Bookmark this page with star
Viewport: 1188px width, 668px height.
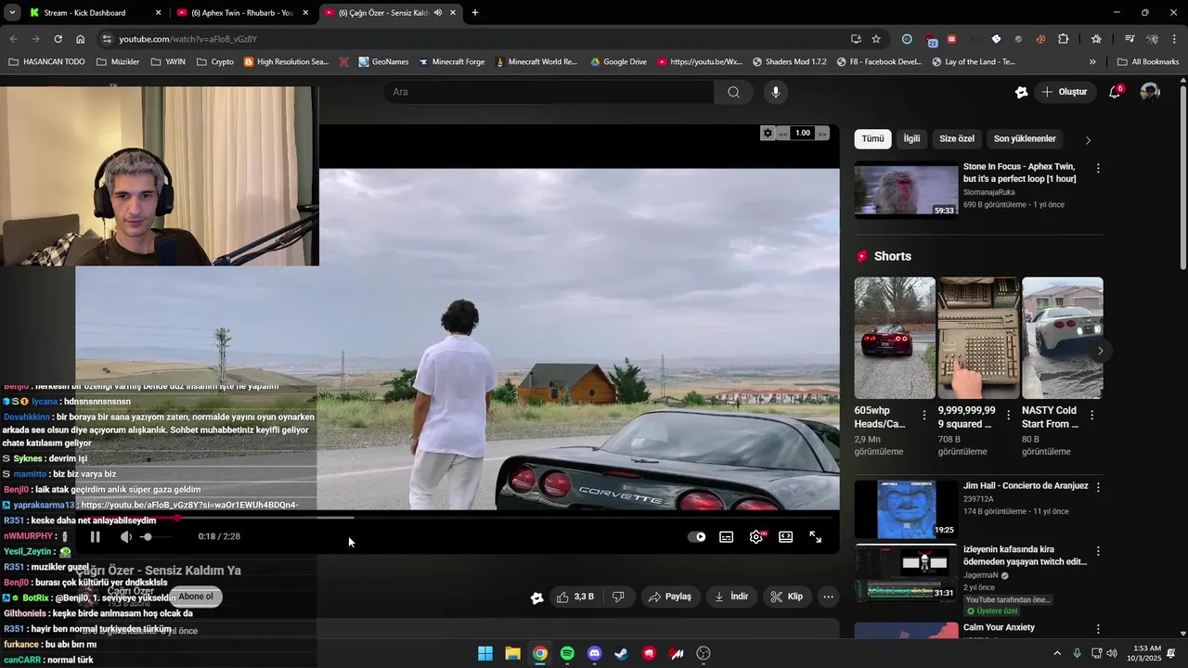tap(876, 39)
